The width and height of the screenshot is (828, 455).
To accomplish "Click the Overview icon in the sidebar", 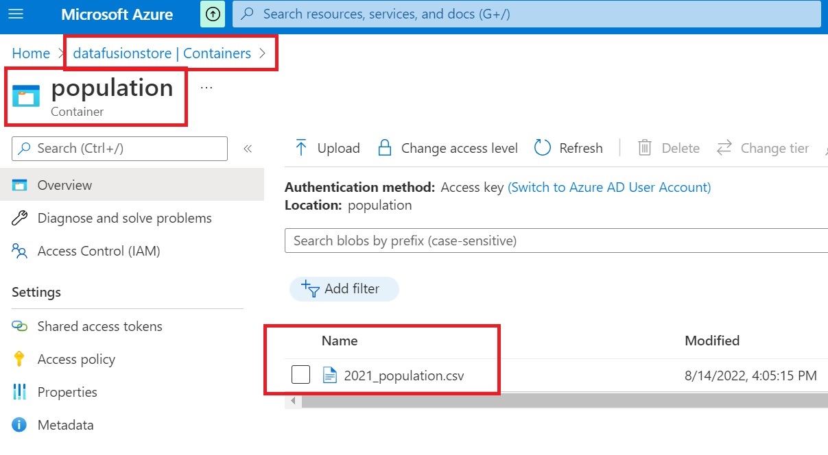I will pos(21,184).
